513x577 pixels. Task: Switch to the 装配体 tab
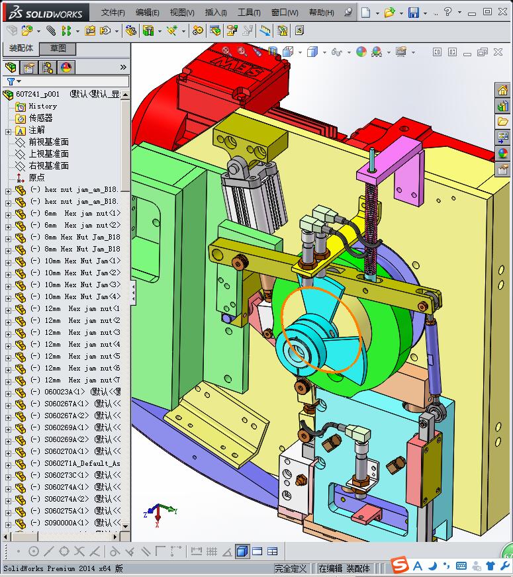[21, 48]
